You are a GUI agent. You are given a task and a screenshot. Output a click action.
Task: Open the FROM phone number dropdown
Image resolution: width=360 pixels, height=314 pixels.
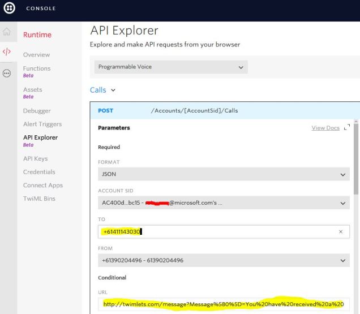[x=223, y=260]
